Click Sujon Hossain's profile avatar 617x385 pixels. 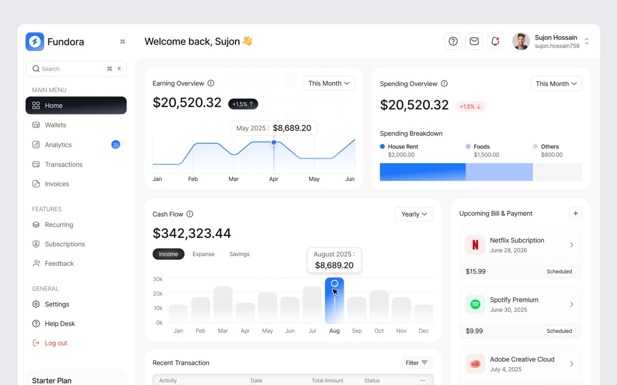tap(521, 41)
